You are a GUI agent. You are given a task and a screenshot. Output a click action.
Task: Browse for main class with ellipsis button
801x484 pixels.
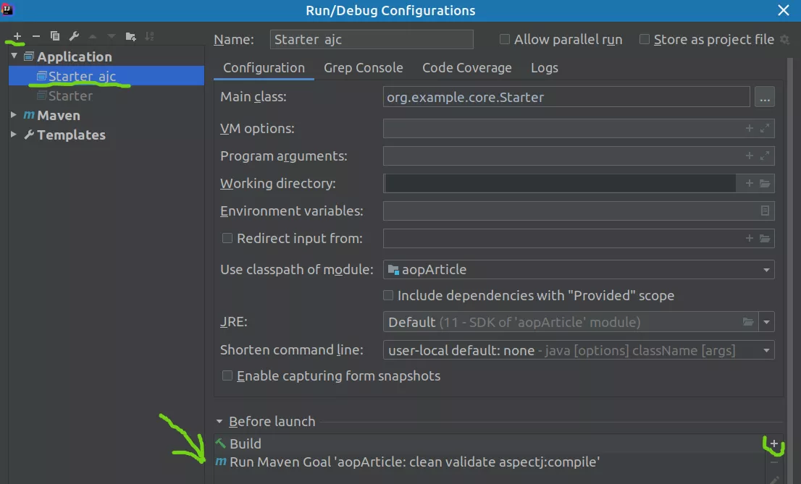click(x=765, y=97)
